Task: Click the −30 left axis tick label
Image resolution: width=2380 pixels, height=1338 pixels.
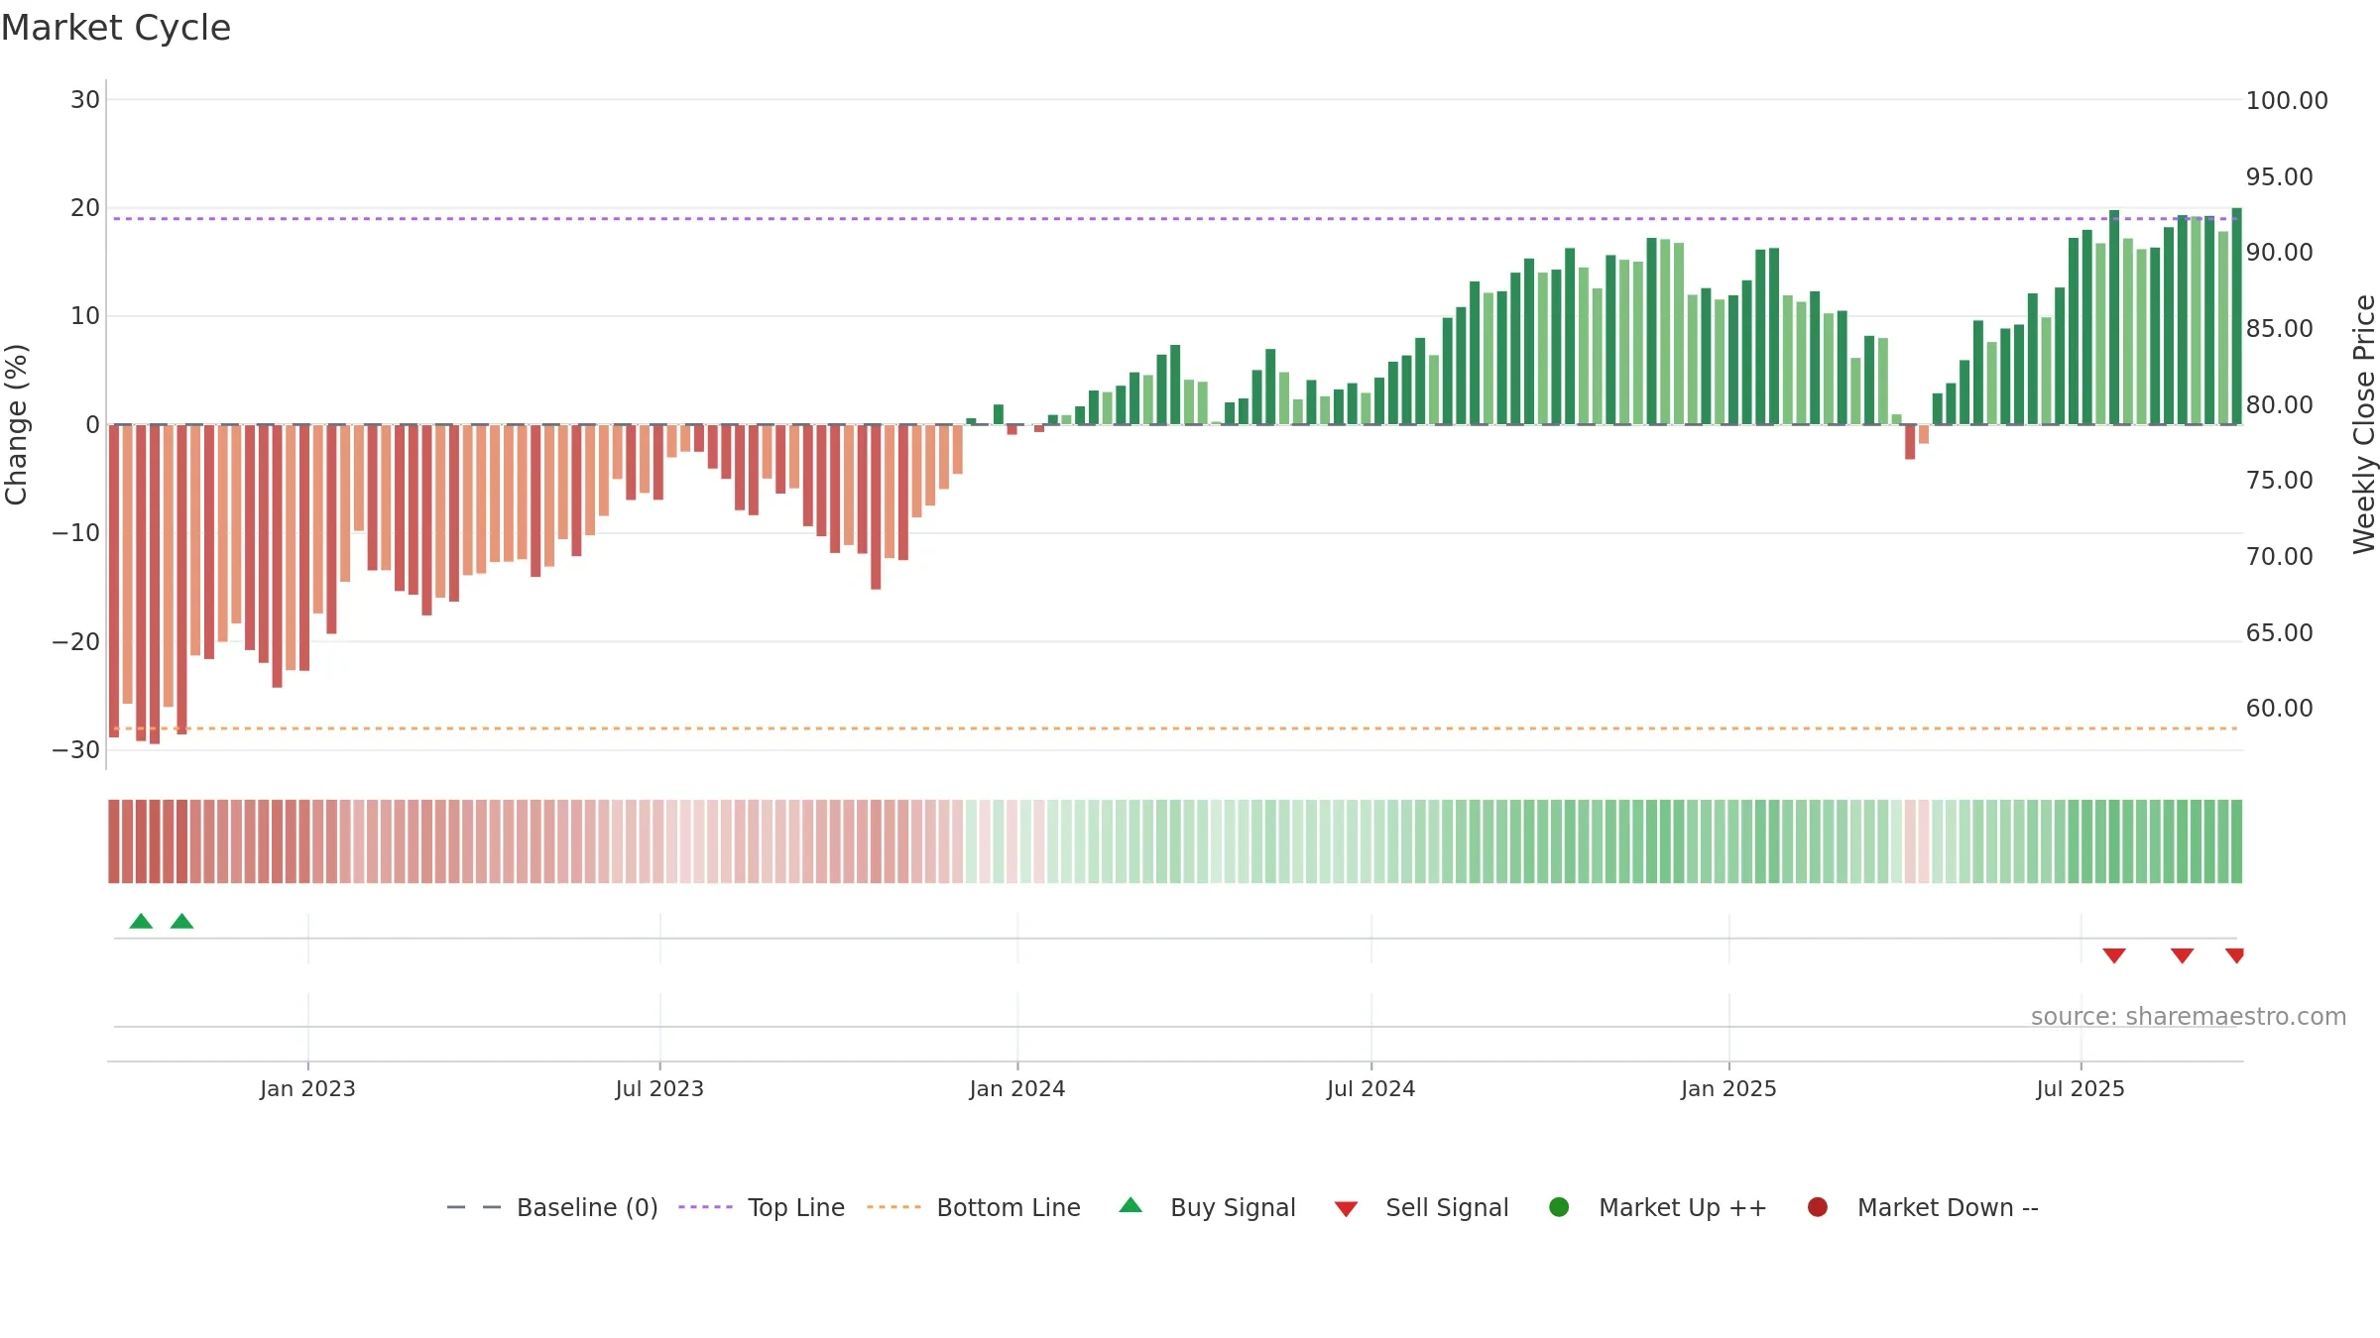Action: click(76, 750)
